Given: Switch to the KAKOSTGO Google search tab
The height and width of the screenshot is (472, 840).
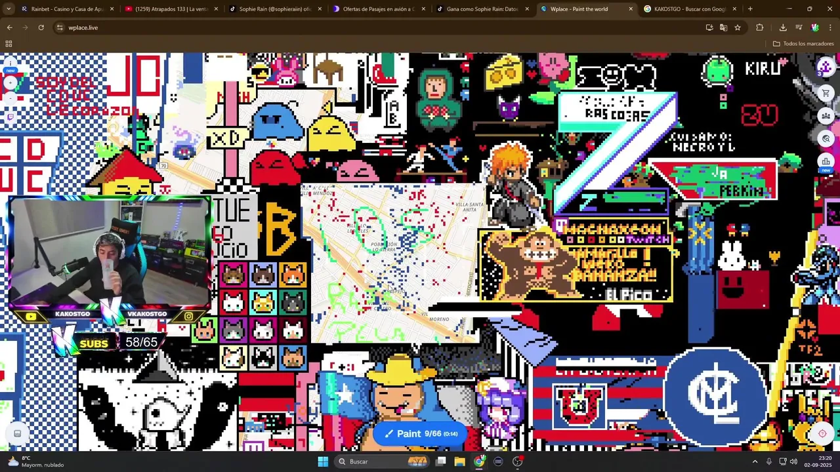Looking at the screenshot, I should click(689, 9).
